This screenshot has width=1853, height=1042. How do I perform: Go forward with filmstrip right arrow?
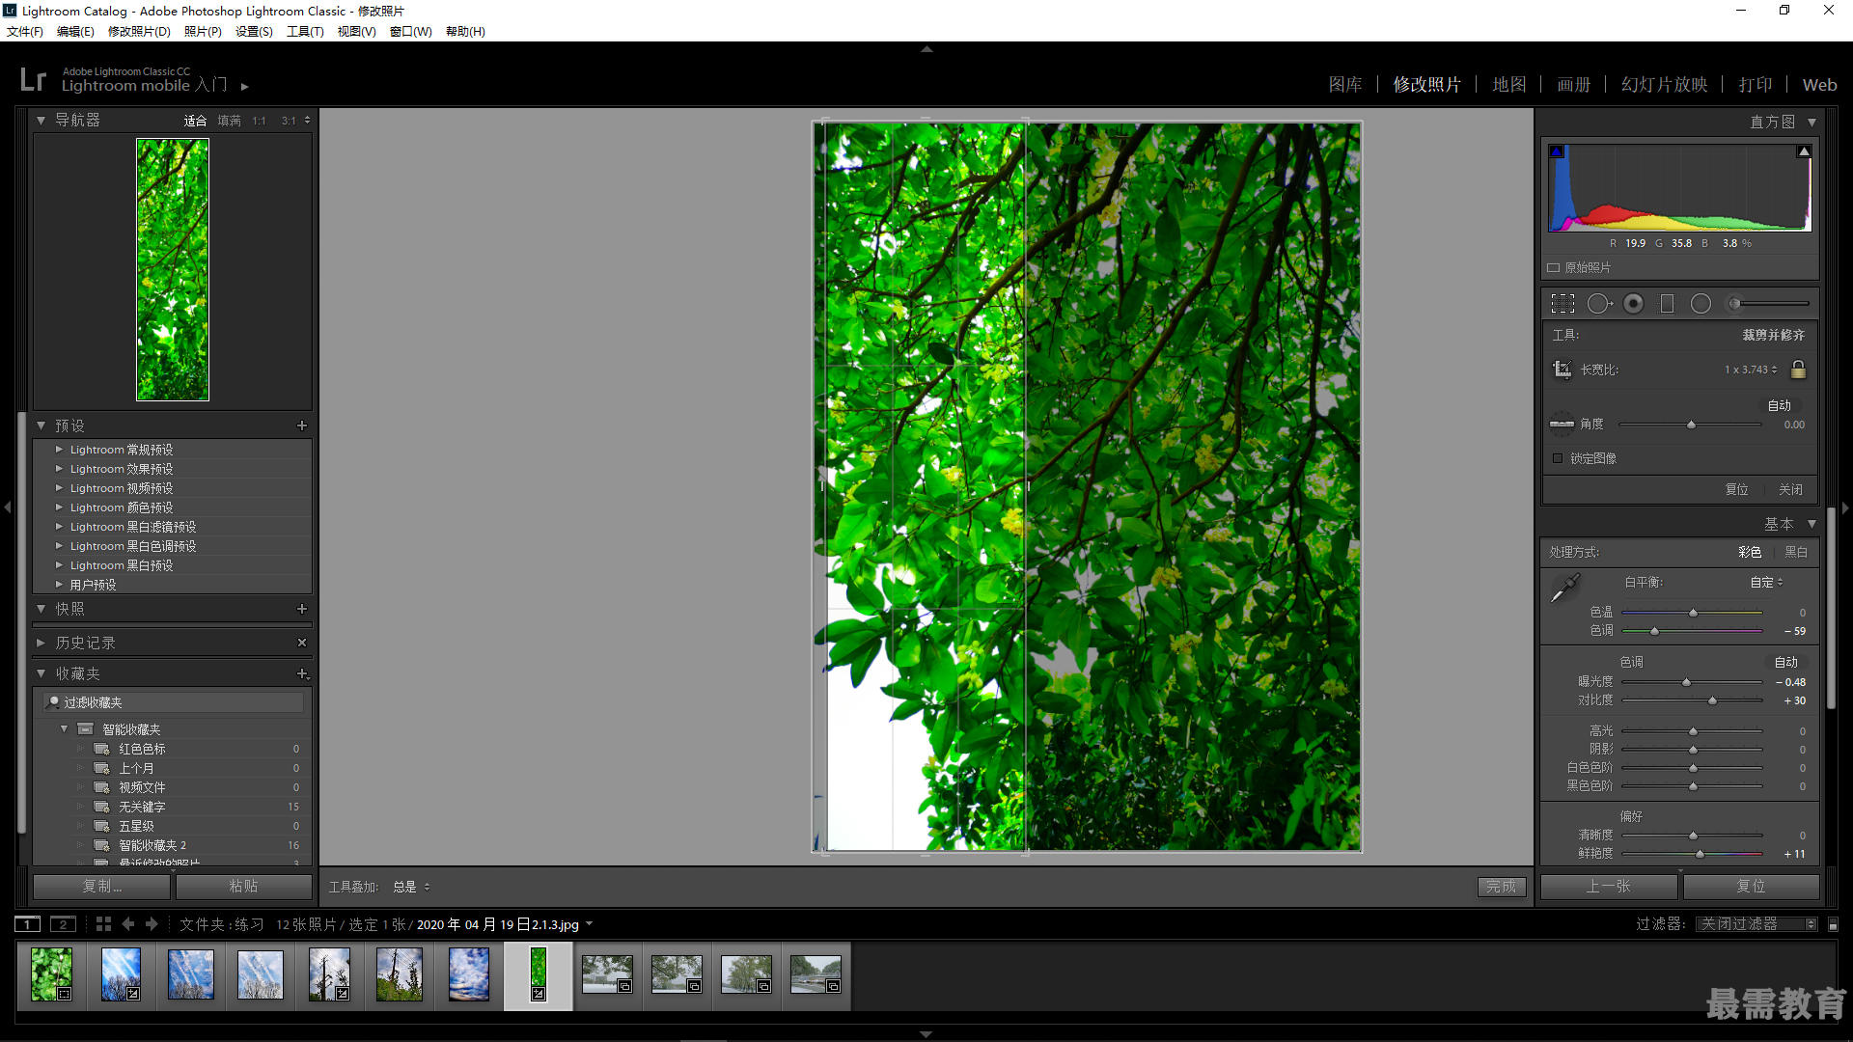[152, 924]
